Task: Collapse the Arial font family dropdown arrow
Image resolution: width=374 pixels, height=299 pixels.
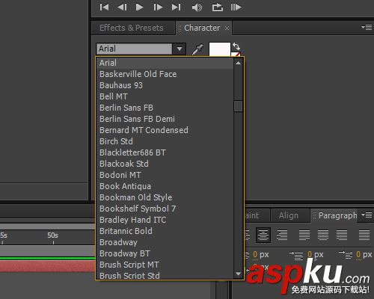Action: point(180,49)
